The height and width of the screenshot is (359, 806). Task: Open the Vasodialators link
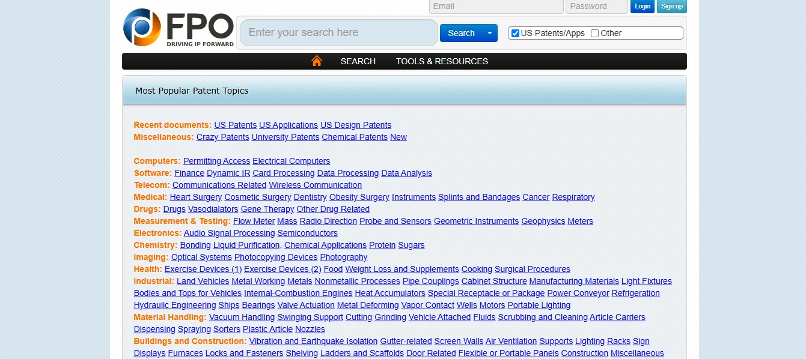pos(213,209)
